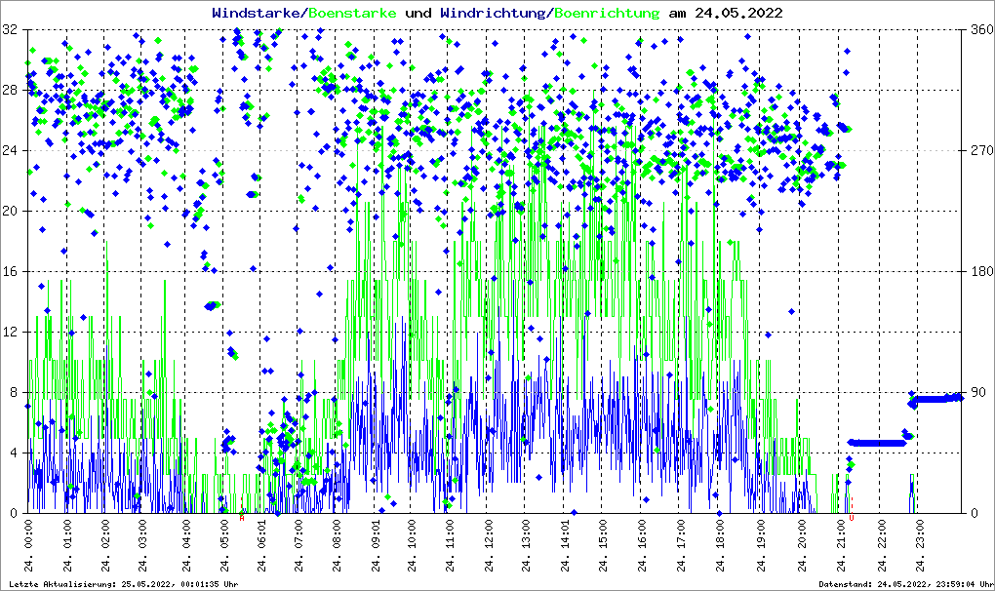Click the 'Datenstand' timestamp at bottom right
995x591 pixels.
pyautogui.click(x=904, y=584)
